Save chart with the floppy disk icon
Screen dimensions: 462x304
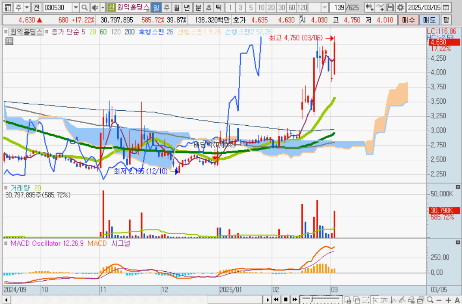390,7
